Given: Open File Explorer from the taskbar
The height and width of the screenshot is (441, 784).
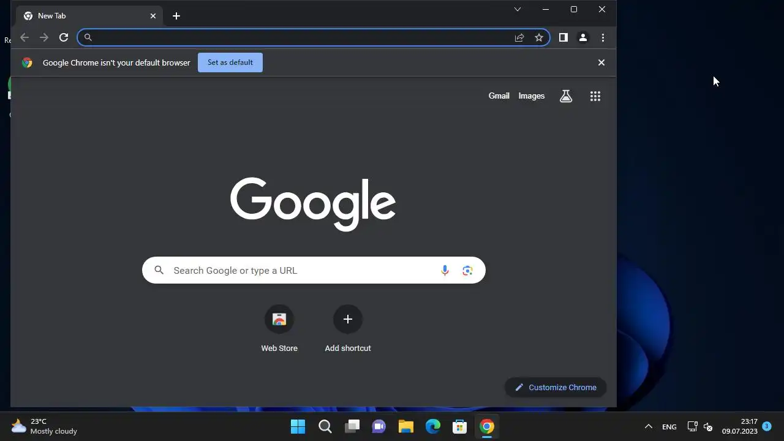Looking at the screenshot, I should coord(406,426).
